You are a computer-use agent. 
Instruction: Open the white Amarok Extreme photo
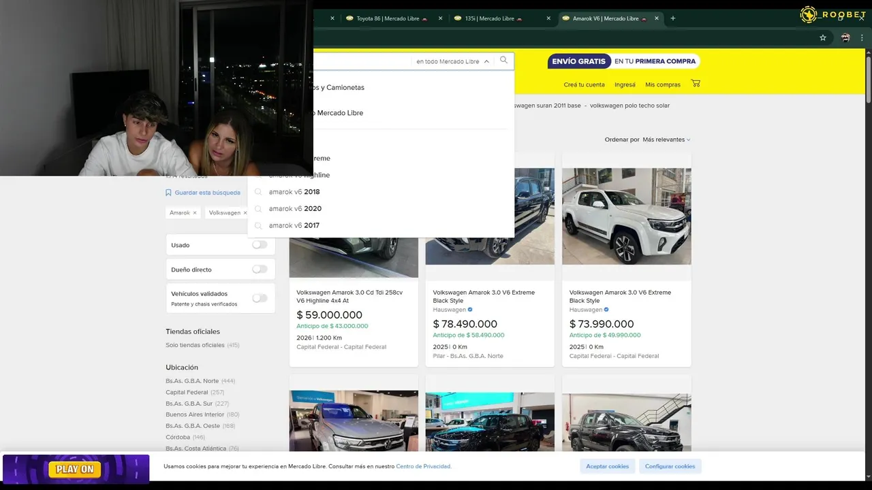(x=626, y=216)
